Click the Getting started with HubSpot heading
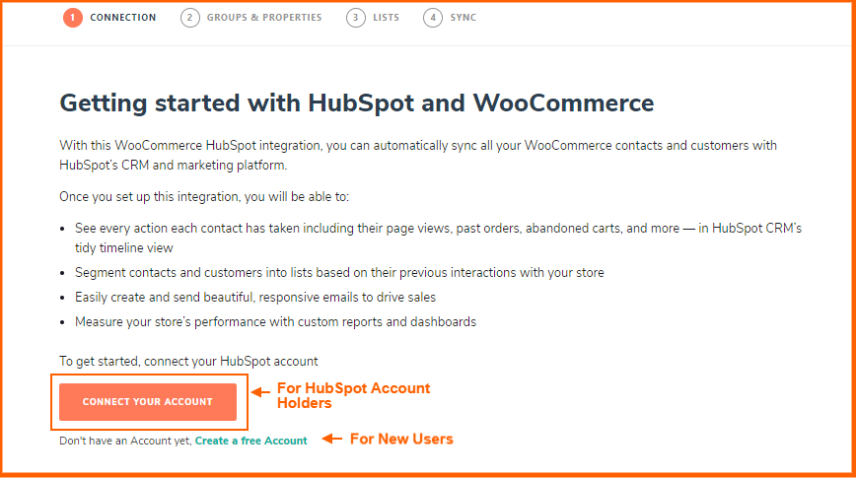This screenshot has width=856, height=478. (x=356, y=103)
